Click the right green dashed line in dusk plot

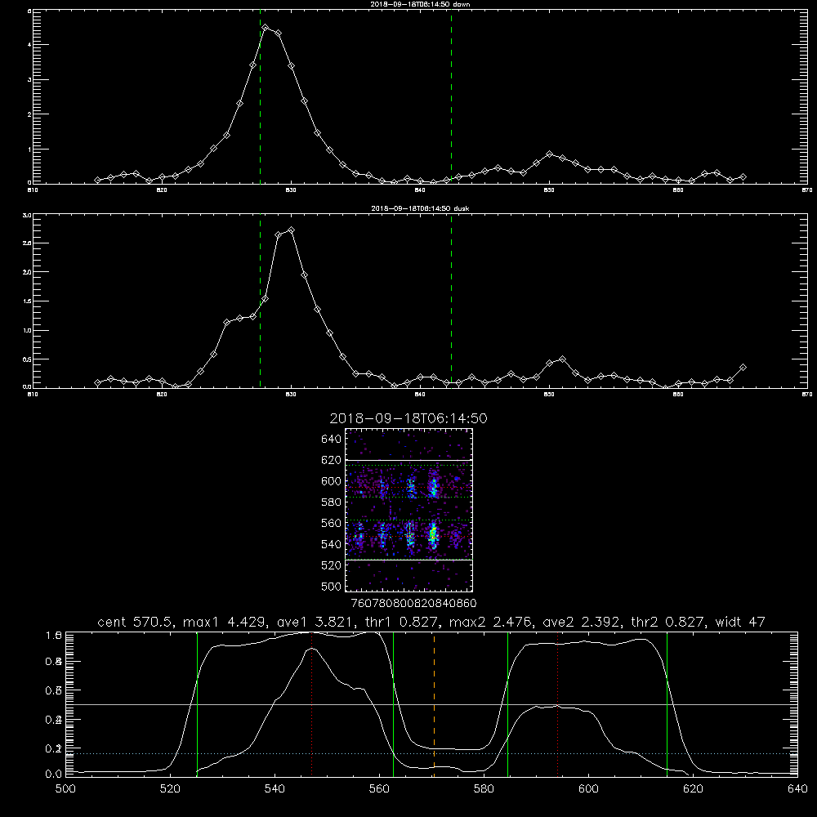click(451, 301)
